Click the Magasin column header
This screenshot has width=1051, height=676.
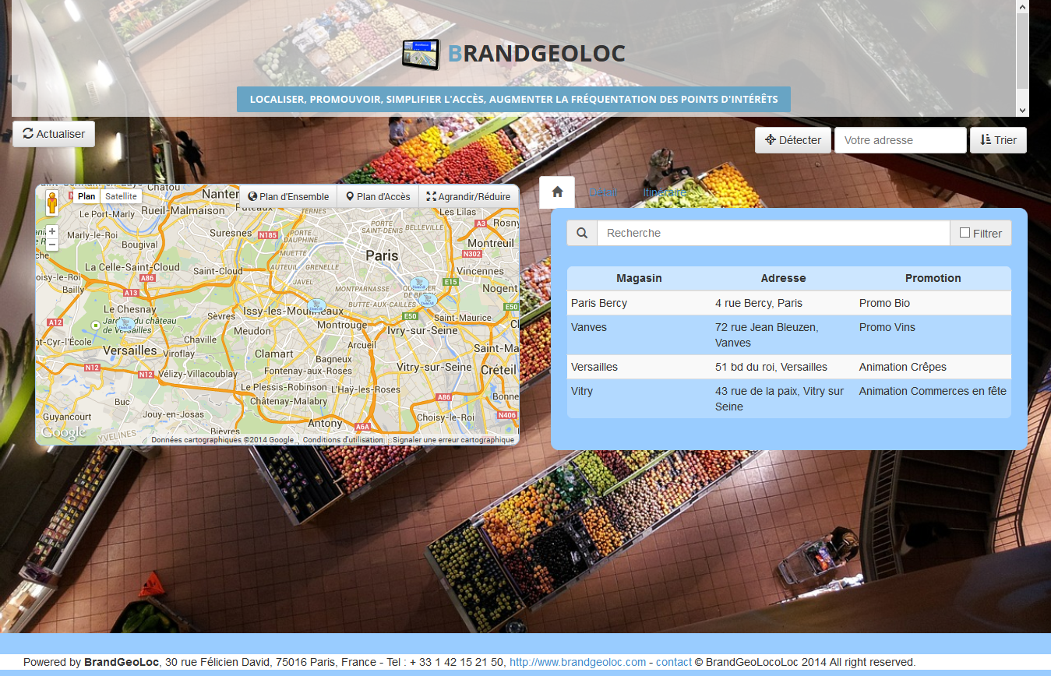(639, 278)
